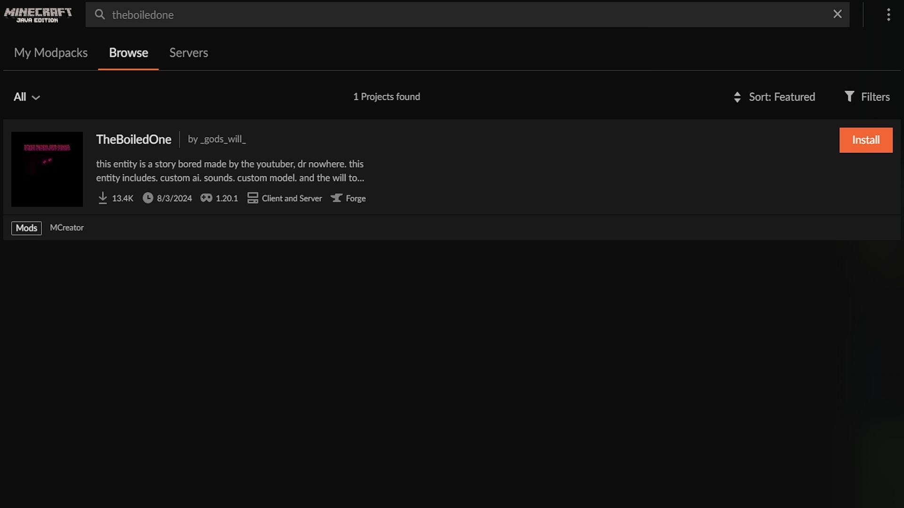The width and height of the screenshot is (904, 508).
Task: Select the Browse tab
Action: [x=129, y=53]
